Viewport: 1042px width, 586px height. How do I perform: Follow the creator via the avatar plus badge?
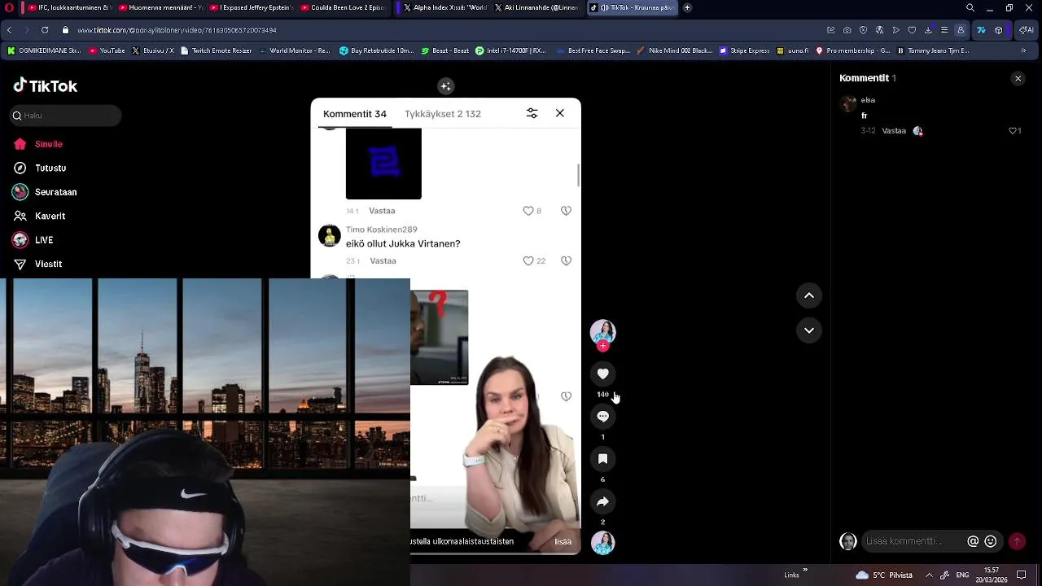[x=603, y=346]
